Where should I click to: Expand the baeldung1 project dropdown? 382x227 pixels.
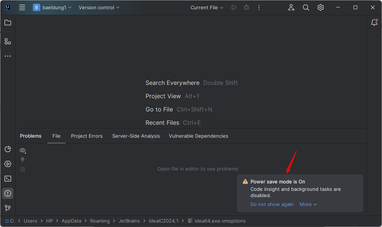click(x=52, y=7)
